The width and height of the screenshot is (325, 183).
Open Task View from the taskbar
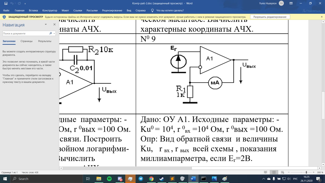pos(88,179)
